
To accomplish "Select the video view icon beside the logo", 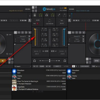I will click(36, 7).
